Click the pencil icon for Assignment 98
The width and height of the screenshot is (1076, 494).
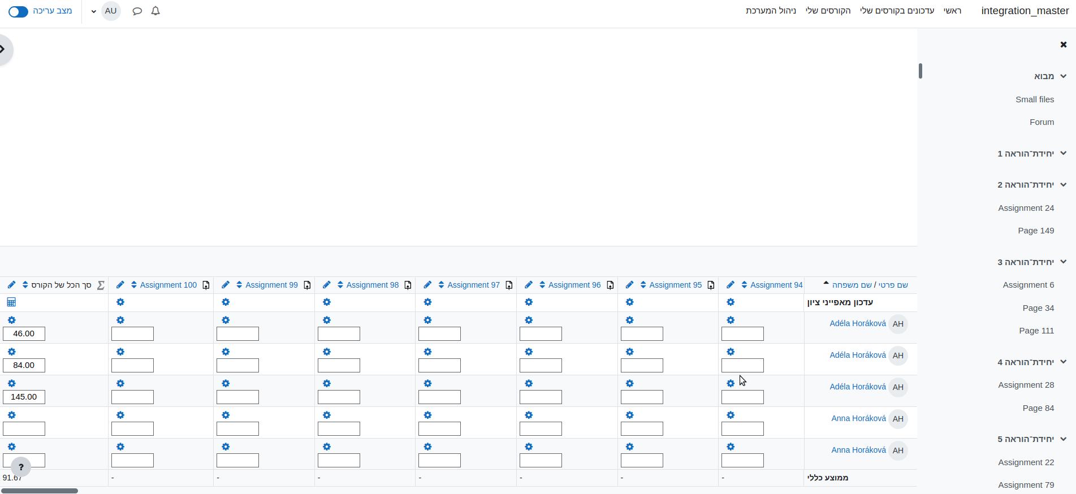(x=327, y=285)
